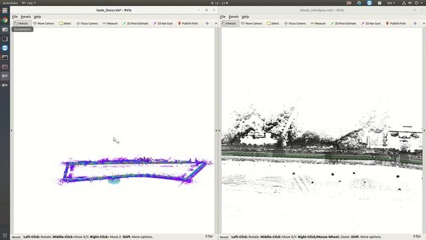The height and width of the screenshot is (240, 426).
Task: Pick Measure tool in loam_livox RViz window
Action: 110,23
